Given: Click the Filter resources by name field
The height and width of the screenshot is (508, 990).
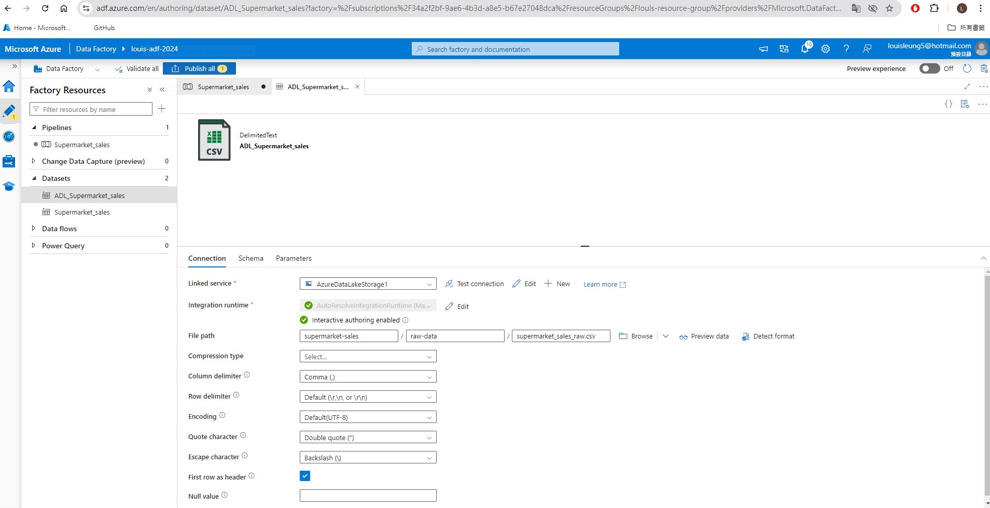Looking at the screenshot, I should tap(91, 109).
